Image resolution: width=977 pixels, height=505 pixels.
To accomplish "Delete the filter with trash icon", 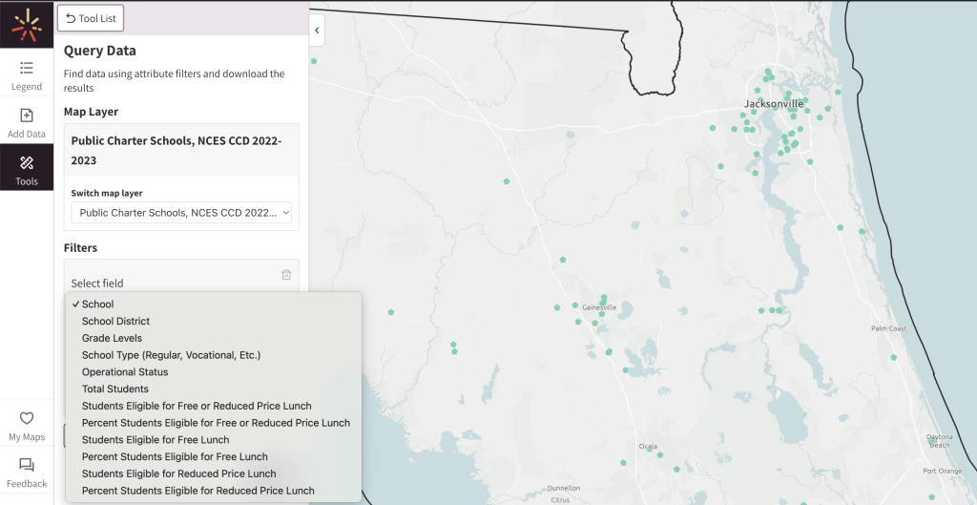I will 286,275.
